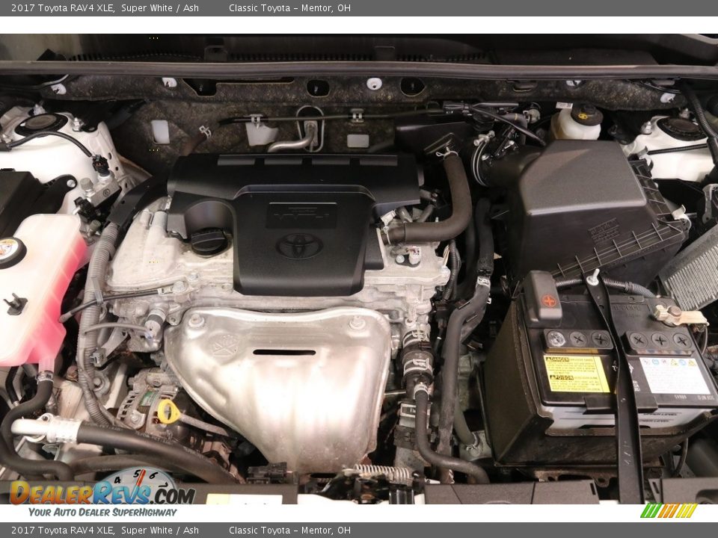Viewport: 718px width, 538px height.
Task: Click the Toyota emblem on engine cover
Action: pyautogui.click(x=299, y=246)
